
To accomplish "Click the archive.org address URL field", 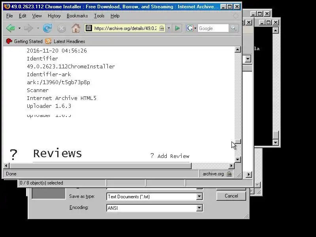I will (125, 28).
